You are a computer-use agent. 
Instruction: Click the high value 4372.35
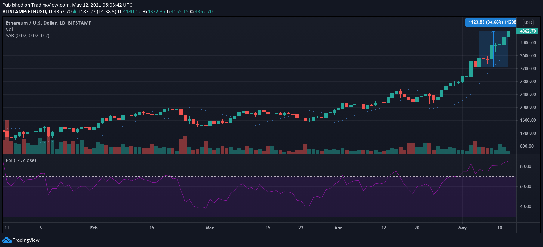[x=156, y=12]
